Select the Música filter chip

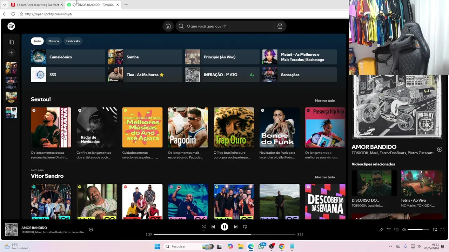[x=54, y=41]
